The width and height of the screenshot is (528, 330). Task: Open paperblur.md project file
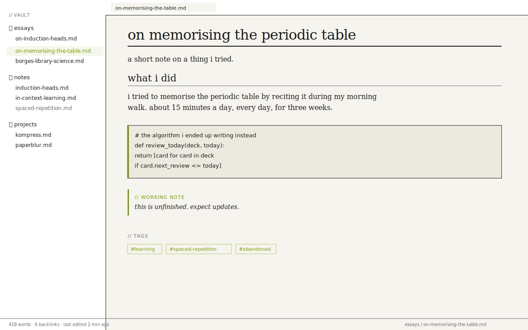click(33, 145)
